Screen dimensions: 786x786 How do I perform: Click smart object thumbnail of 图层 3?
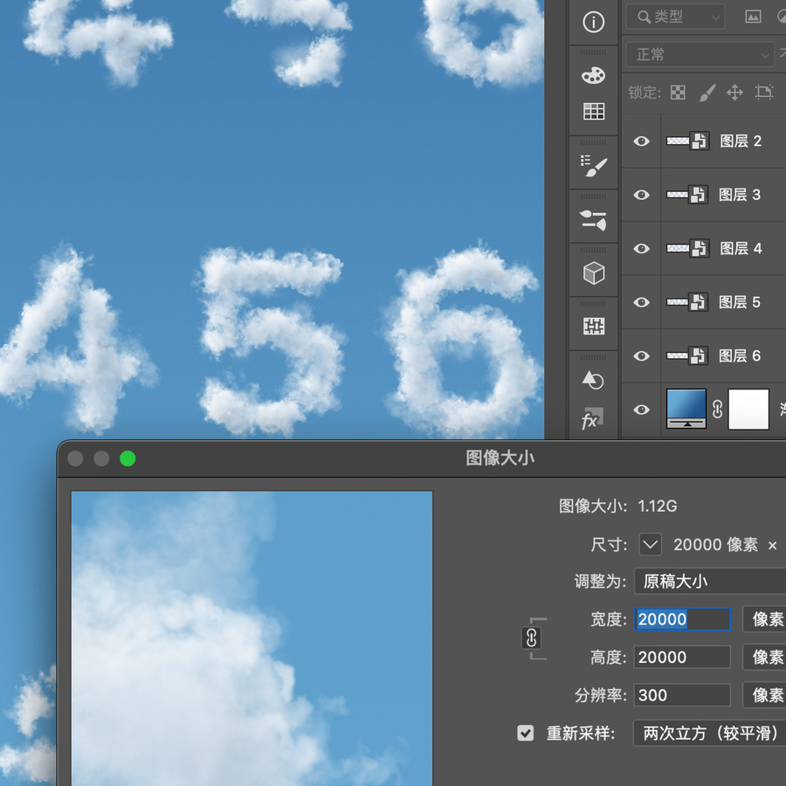point(687,195)
